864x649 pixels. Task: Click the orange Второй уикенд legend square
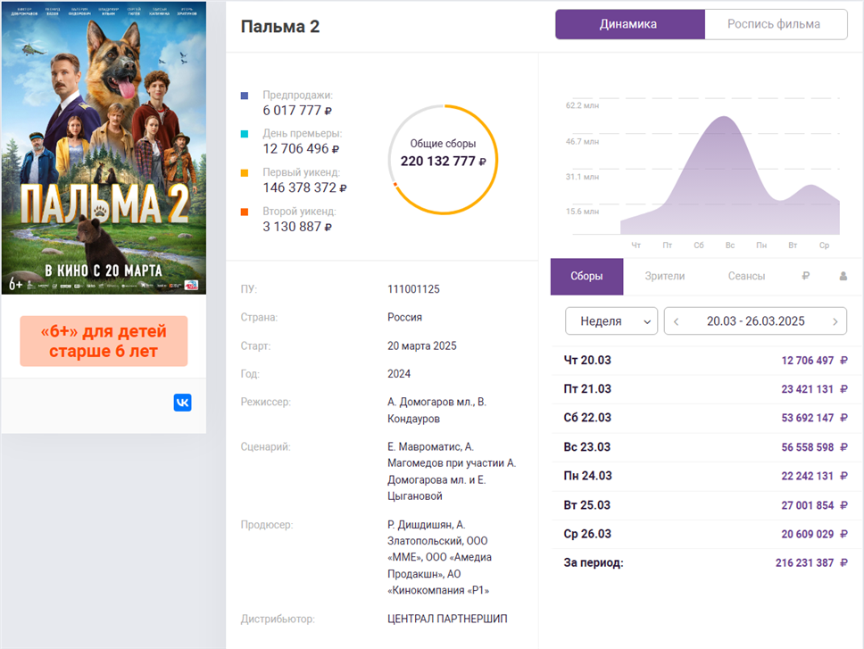[x=245, y=212]
